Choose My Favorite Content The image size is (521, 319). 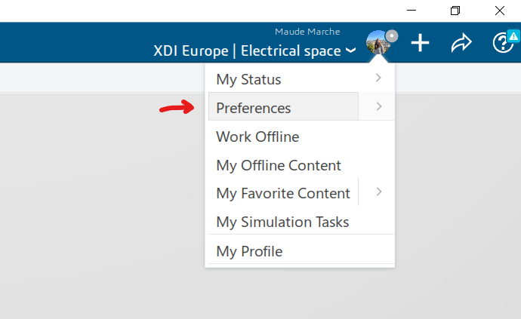tap(283, 193)
